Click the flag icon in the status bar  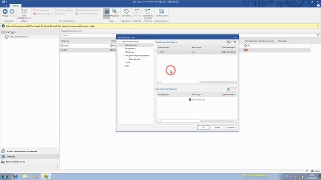307,171
